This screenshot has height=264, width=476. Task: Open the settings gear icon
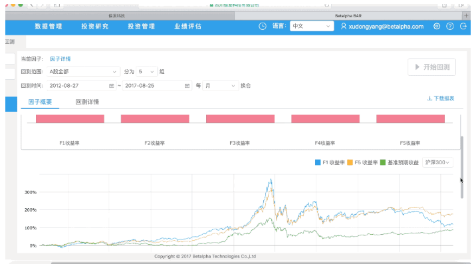pos(437,26)
